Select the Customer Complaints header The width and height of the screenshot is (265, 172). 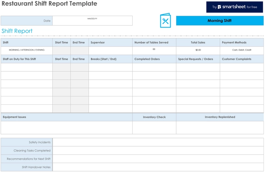[242, 59]
